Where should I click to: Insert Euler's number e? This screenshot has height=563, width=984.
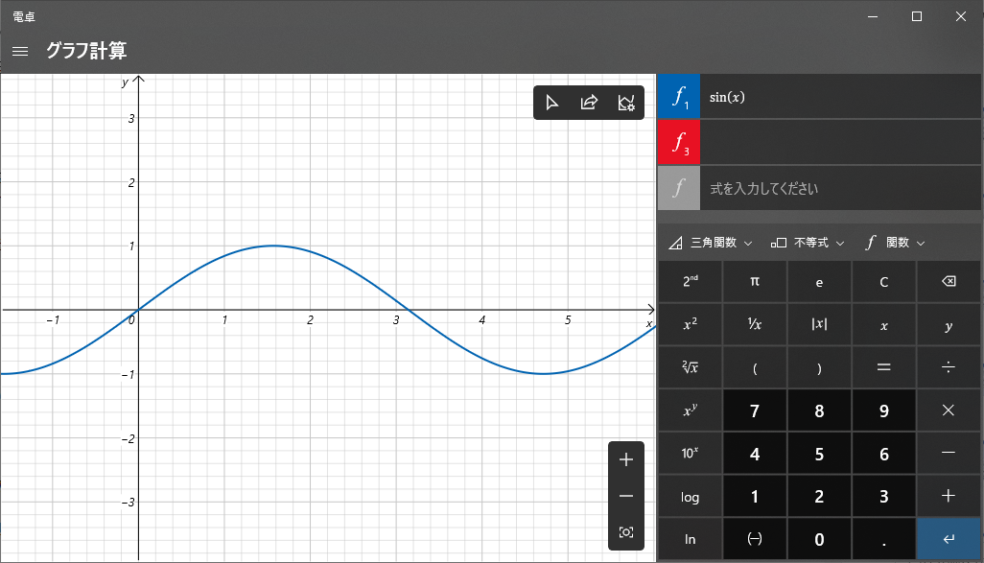[819, 281]
